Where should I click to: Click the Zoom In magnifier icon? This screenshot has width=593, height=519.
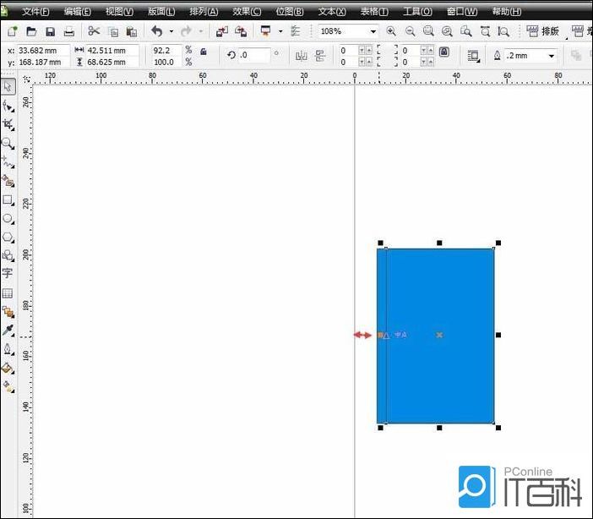pyautogui.click(x=391, y=31)
